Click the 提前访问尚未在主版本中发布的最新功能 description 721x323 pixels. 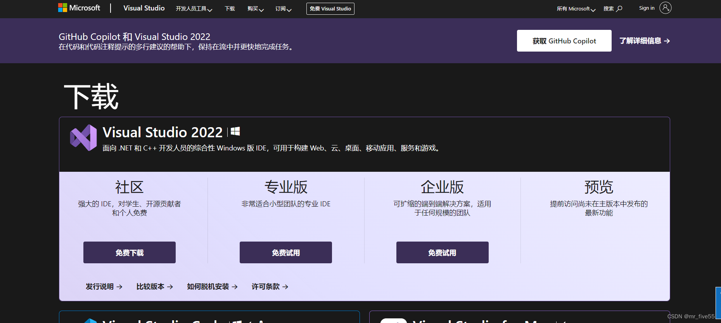point(599,208)
